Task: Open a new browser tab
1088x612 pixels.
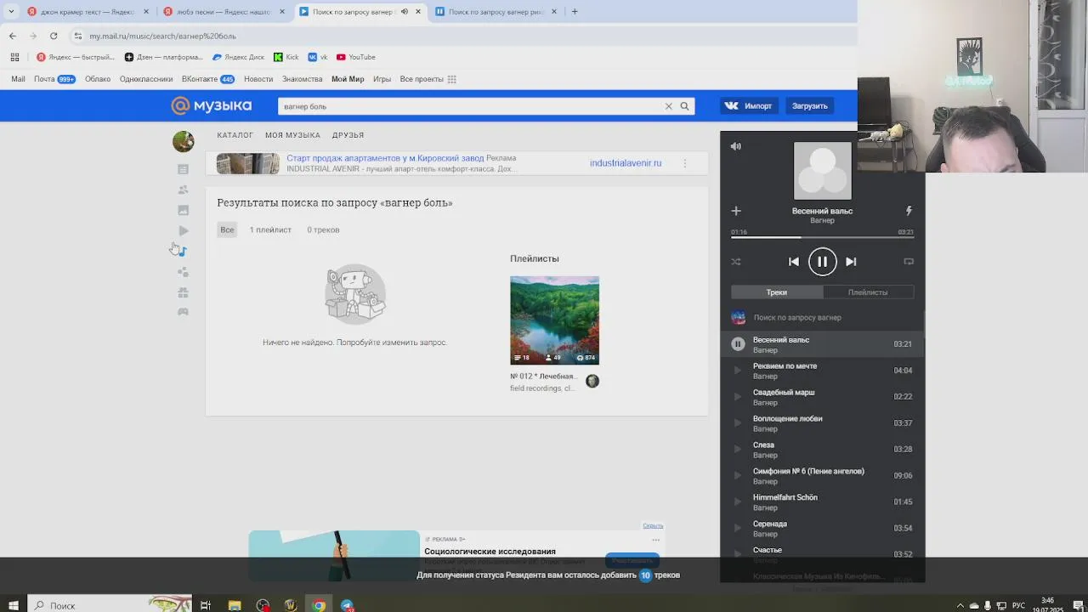Action: (575, 12)
